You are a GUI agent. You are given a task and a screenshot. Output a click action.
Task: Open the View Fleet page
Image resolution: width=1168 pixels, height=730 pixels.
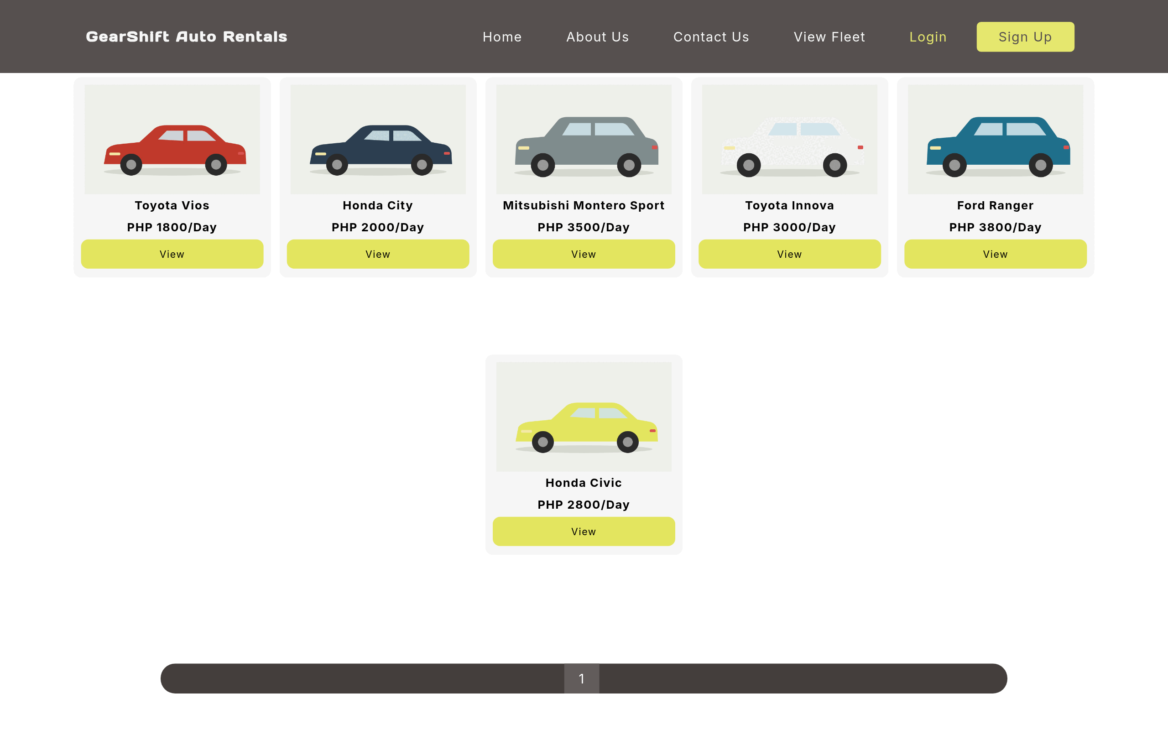click(829, 36)
